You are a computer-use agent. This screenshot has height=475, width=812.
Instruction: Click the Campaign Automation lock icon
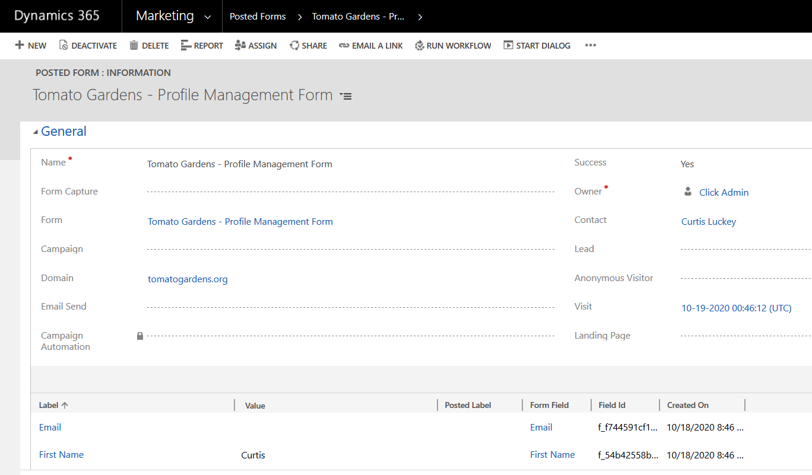tap(140, 336)
